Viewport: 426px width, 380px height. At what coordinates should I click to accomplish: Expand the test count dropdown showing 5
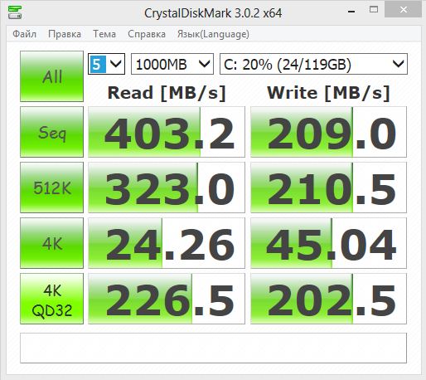pyautogui.click(x=106, y=64)
